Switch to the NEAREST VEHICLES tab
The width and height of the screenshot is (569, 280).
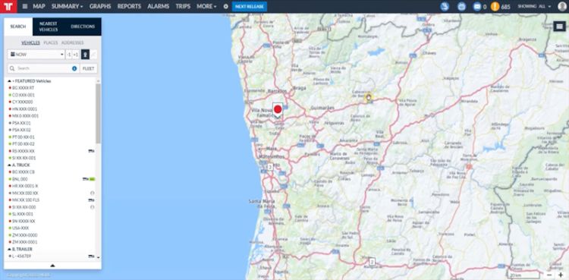coord(49,27)
